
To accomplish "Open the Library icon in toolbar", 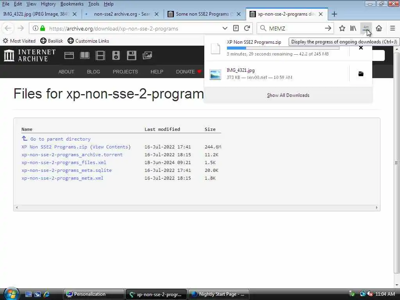I will coord(353,28).
